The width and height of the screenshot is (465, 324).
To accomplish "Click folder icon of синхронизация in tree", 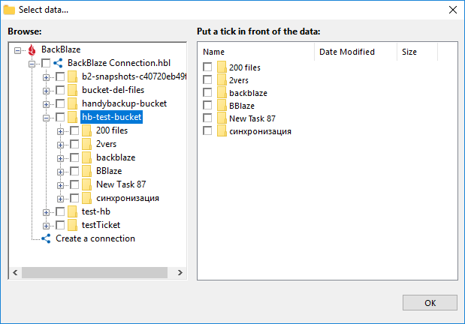I will 86,198.
